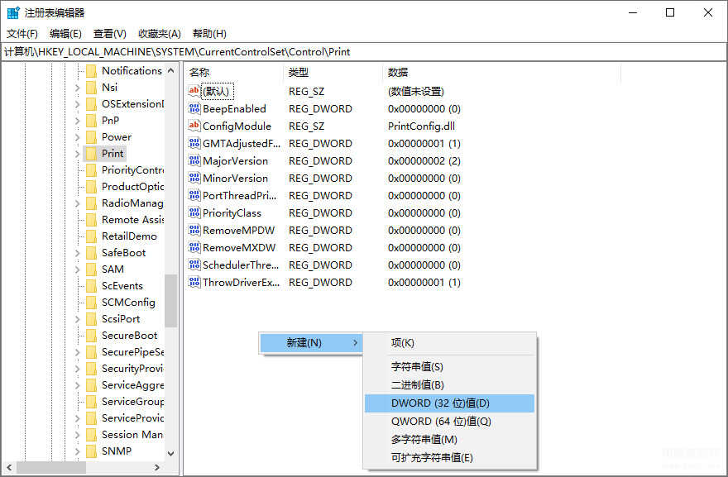
Task: Click the RetailDemo folder icon
Action: pos(92,236)
